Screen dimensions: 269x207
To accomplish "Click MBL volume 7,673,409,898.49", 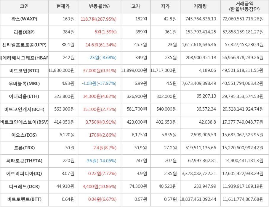I will 199,83.
